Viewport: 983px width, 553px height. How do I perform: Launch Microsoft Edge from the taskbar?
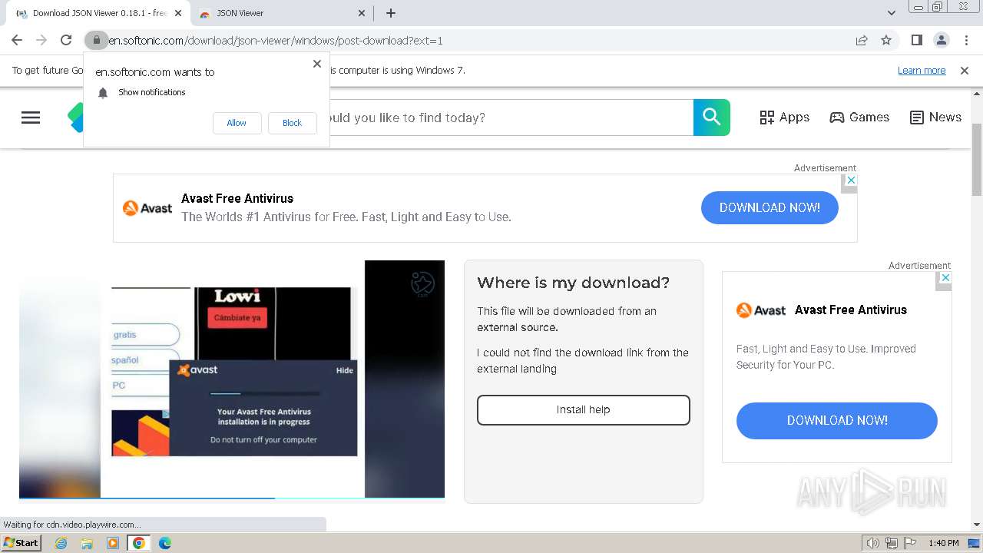165,543
